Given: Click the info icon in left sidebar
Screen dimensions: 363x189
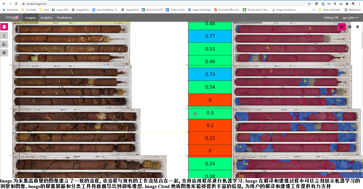Looking at the screenshot, I should [x=4, y=35].
